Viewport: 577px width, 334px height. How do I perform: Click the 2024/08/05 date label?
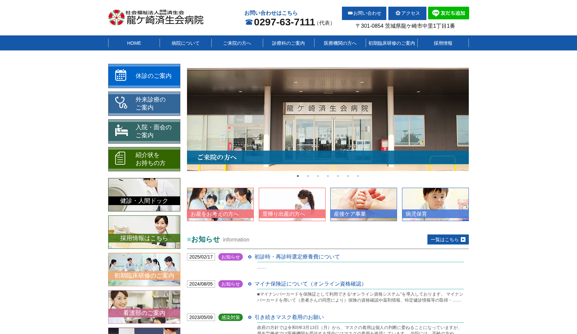(201, 284)
